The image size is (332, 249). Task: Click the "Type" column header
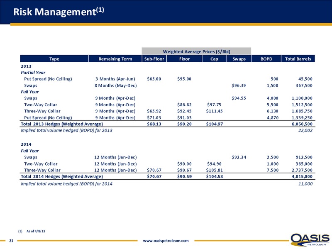tap(54, 59)
